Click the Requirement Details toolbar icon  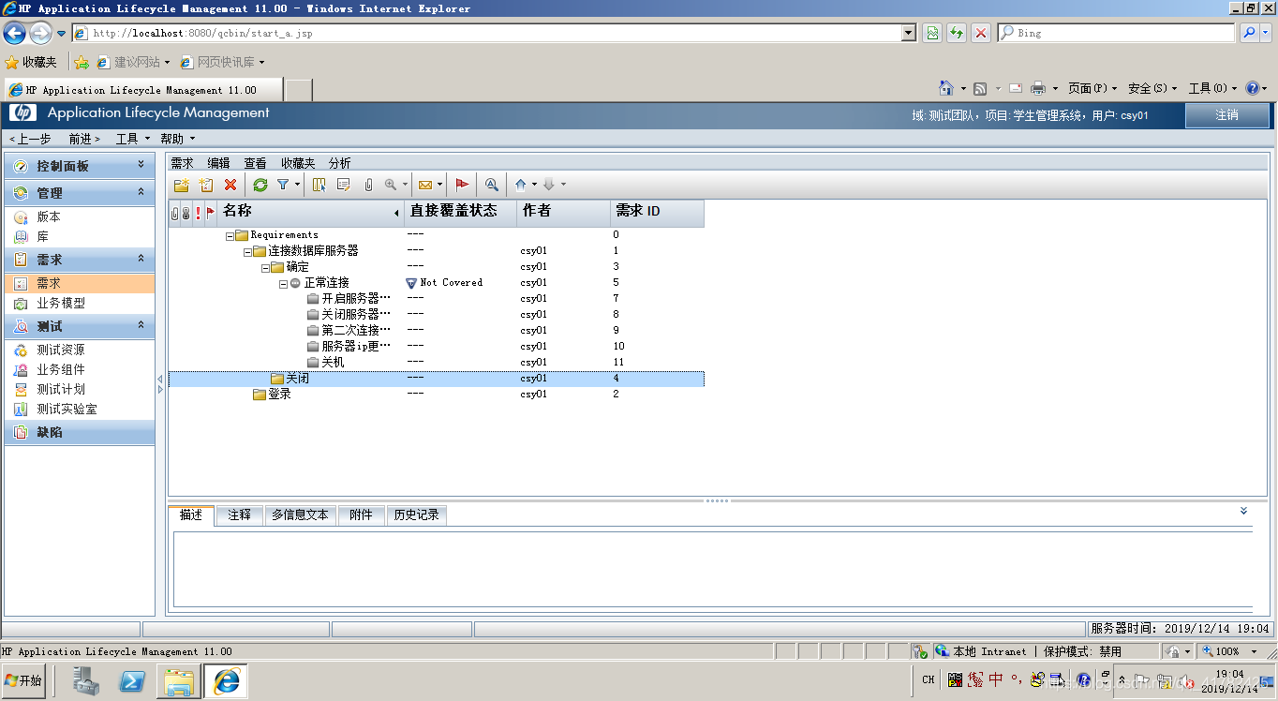pos(344,185)
